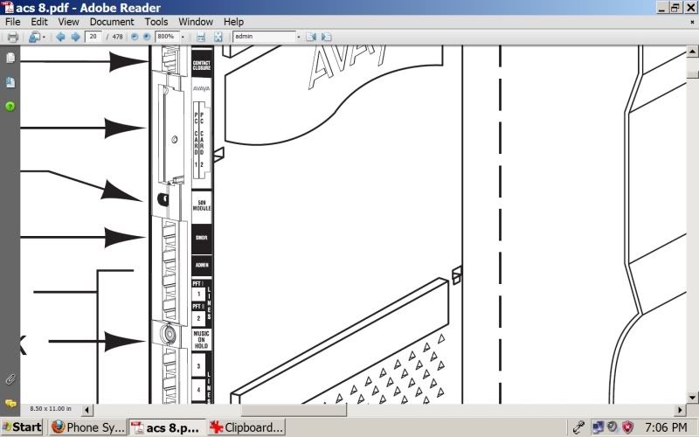Click the microphone/tool icon on the taskbar
The image size is (699, 437).
(579, 427)
